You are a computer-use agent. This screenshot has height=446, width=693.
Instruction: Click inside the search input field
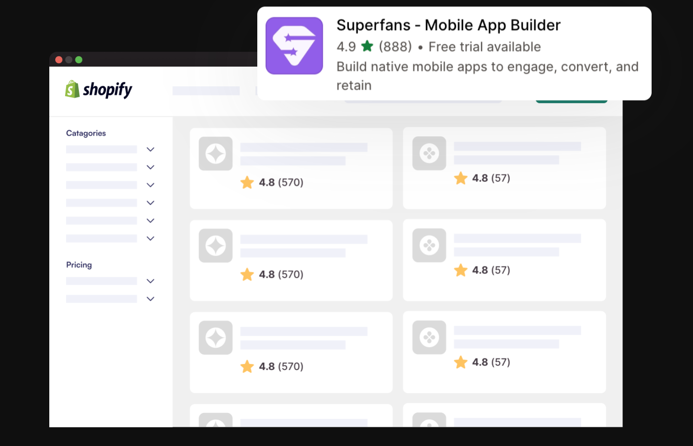point(423,98)
